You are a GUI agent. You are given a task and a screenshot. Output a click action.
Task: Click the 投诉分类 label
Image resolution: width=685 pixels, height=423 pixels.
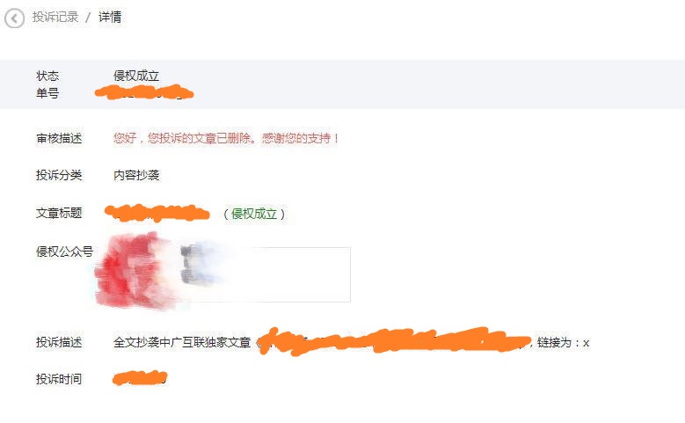[59, 175]
